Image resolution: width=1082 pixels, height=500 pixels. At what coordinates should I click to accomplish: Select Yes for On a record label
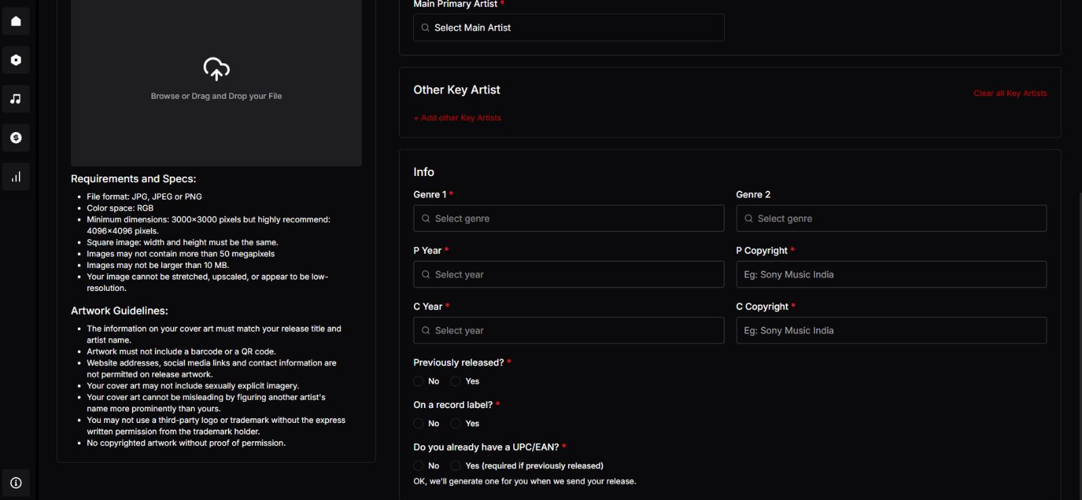[x=456, y=424]
